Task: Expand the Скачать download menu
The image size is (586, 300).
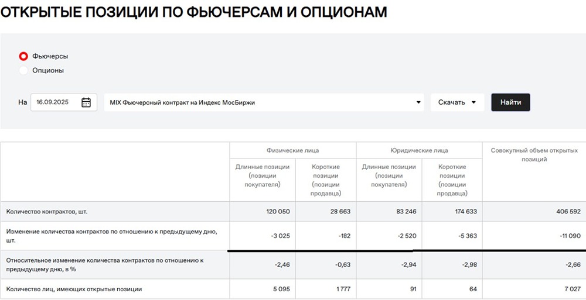Action: 457,102
